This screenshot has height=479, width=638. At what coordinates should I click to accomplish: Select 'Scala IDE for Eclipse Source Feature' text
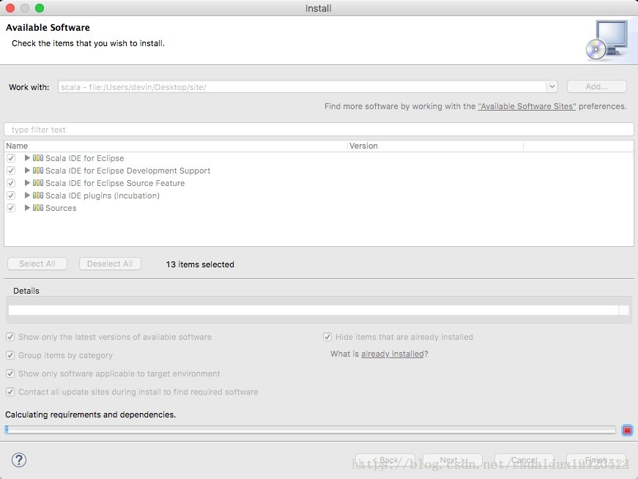pyautogui.click(x=115, y=182)
